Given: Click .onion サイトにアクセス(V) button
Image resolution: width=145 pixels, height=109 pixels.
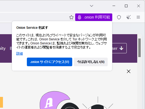Looking at the screenshot, I should click(x=49, y=62).
